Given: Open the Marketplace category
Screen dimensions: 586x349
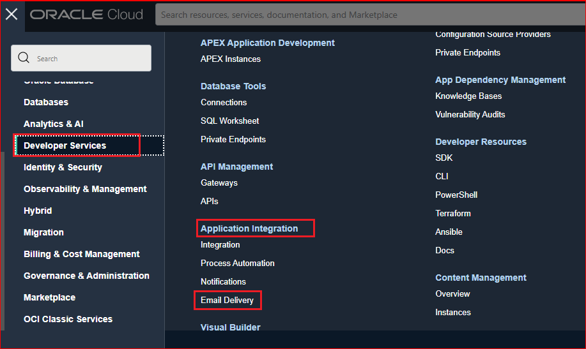Looking at the screenshot, I should (x=49, y=297).
